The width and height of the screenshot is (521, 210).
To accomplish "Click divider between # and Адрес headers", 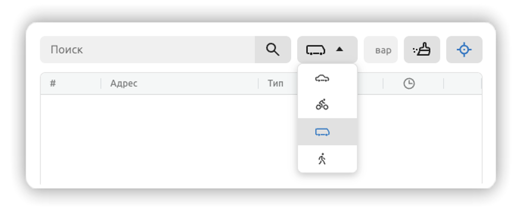I will click(101, 84).
